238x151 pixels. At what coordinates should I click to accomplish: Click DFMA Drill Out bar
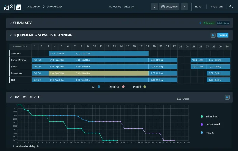point(40,66)
